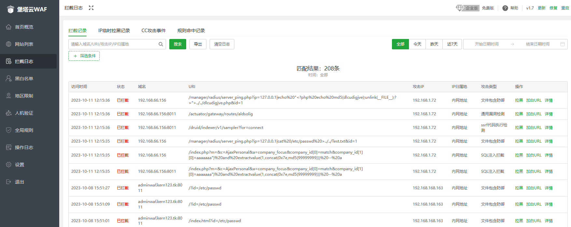Open 首页概览 home icon in sidebar

(9, 27)
